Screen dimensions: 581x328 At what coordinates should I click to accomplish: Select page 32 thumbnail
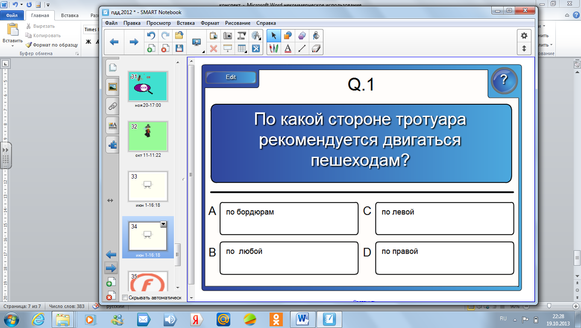[x=148, y=136]
